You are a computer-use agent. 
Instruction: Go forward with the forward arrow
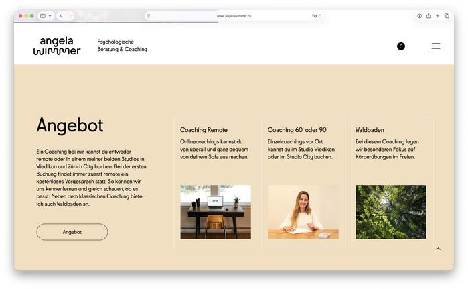click(70, 16)
